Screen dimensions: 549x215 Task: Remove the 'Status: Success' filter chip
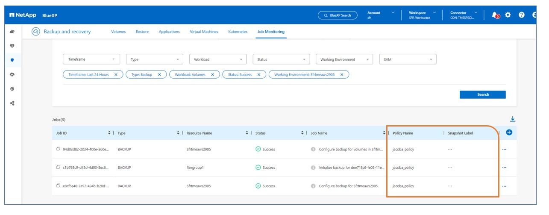[x=259, y=74]
